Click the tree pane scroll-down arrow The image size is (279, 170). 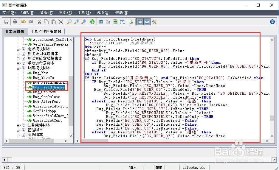(x=71, y=136)
